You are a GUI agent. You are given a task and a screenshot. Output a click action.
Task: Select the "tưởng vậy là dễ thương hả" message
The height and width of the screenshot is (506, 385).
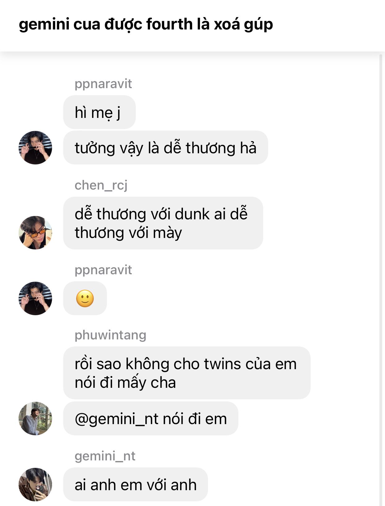[x=166, y=148]
